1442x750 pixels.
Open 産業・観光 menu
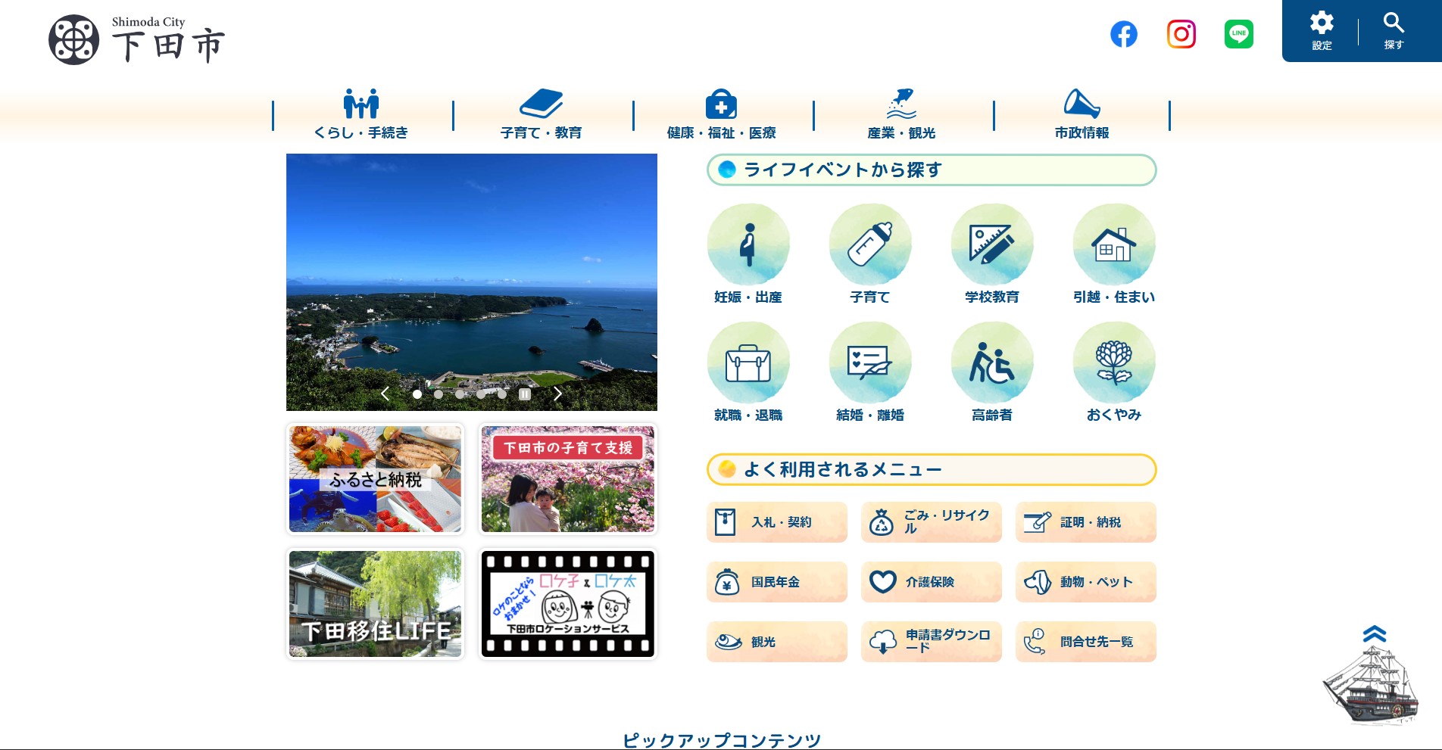tap(901, 114)
